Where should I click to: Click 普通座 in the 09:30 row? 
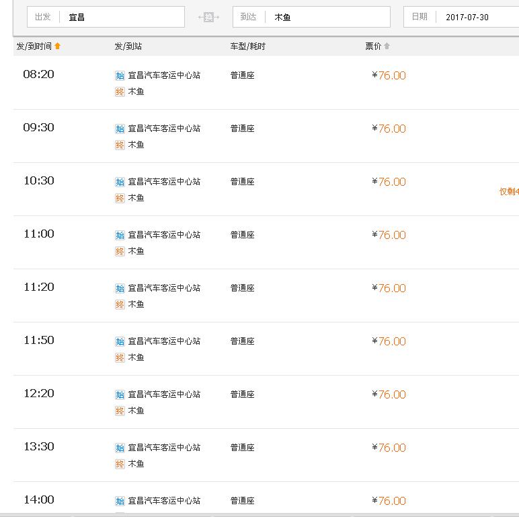[x=242, y=129]
